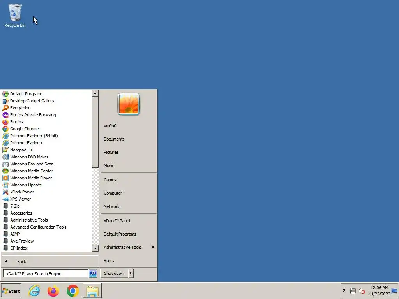Click the Chrome taskbar icon
Image resolution: width=399 pixels, height=299 pixels.
click(x=73, y=291)
